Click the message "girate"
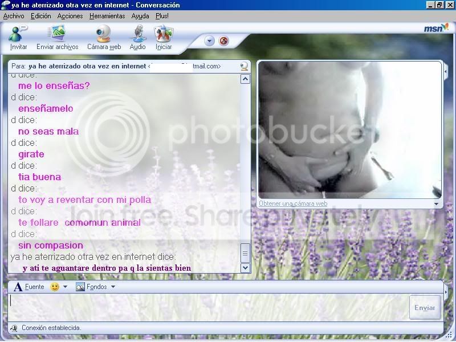Image resolution: width=456 pixels, height=342 pixels. point(31,154)
